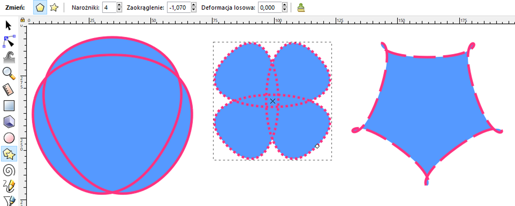This screenshot has width=515, height=206.
Task: Decrease Narożniki corner count
Action: click(119, 10)
